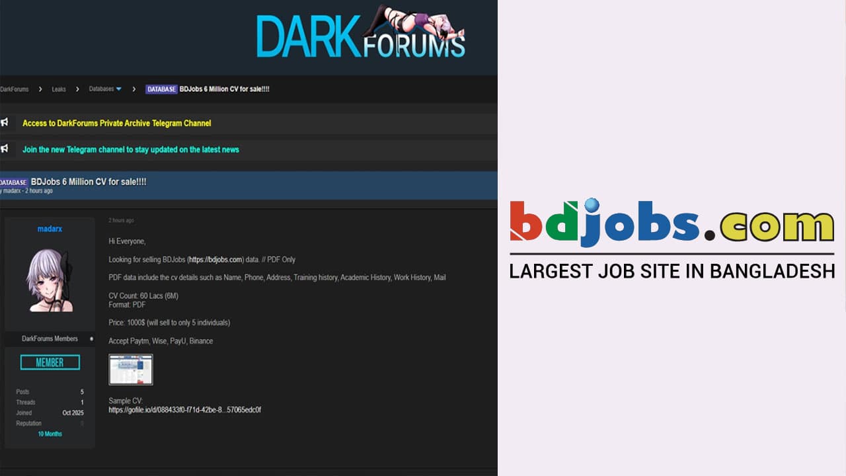Open the gofile.io Sample CV link
Viewport: 846px width, 476px height.
point(184,410)
